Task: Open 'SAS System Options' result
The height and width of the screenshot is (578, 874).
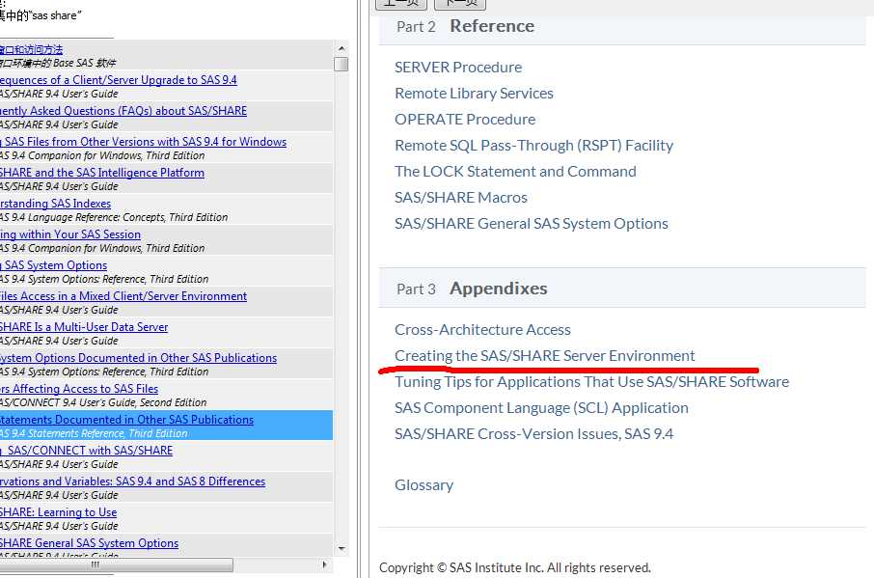Action: pos(53,266)
